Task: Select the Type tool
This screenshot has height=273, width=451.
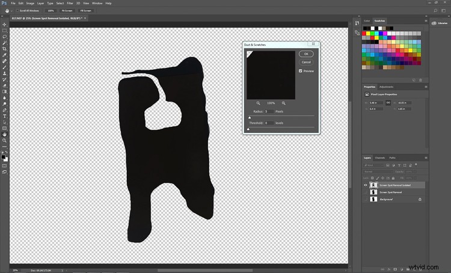Action: click(x=4, y=116)
